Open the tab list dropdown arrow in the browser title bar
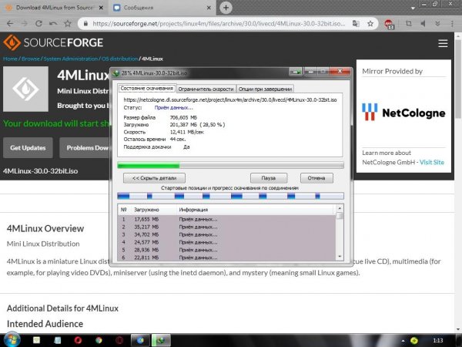 413,8
